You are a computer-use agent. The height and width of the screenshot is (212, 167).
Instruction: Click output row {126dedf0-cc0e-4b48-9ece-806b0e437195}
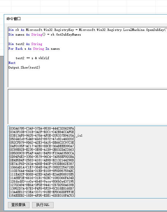[42, 181]
